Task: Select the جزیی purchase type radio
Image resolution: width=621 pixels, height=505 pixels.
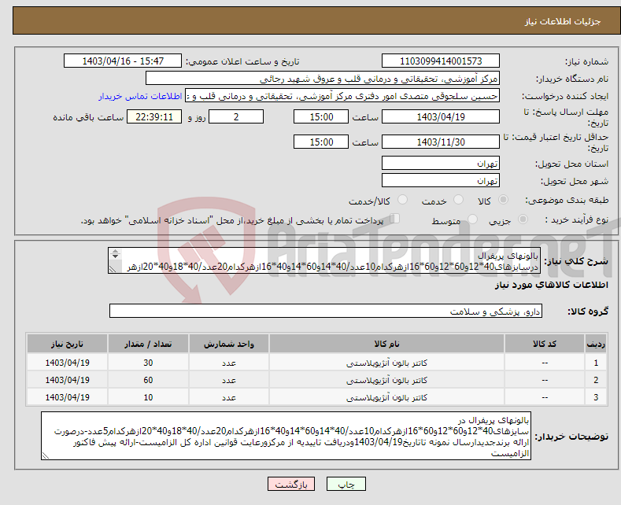Action: [x=523, y=219]
